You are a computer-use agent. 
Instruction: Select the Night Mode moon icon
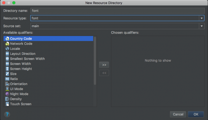[7, 94]
